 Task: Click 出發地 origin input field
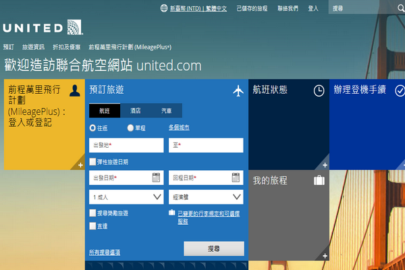[126, 145]
